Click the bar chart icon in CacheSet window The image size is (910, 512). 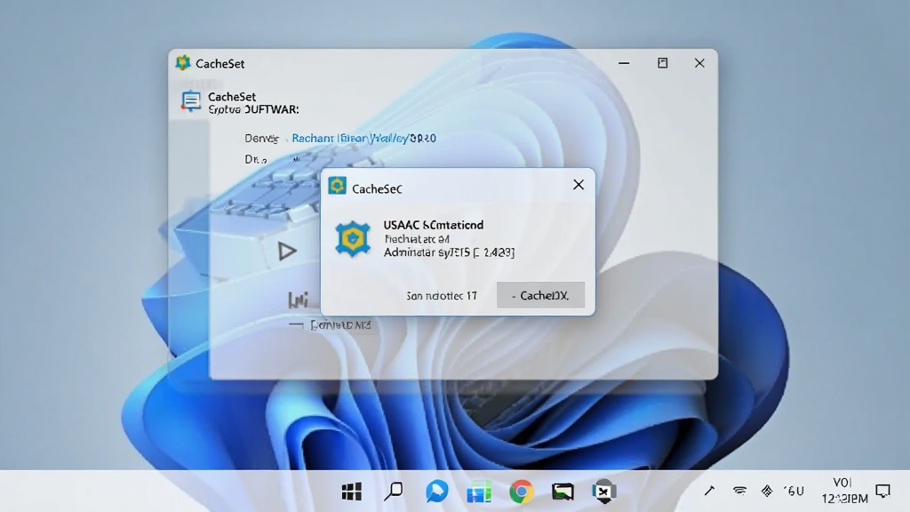pos(299,299)
